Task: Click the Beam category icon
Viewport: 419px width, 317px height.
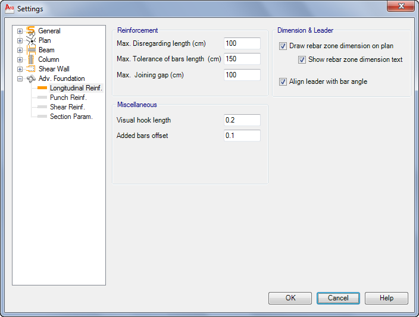Action: coord(30,50)
